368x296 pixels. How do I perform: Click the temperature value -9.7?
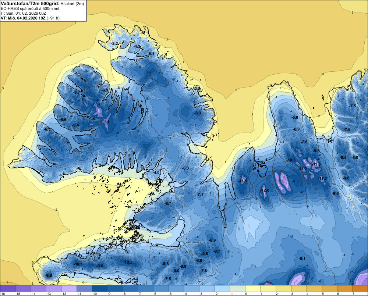click(x=217, y=251)
